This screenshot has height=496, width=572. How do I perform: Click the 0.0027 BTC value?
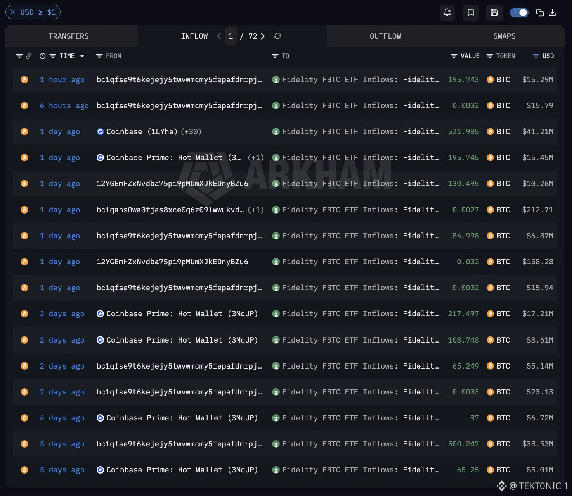[x=466, y=210]
